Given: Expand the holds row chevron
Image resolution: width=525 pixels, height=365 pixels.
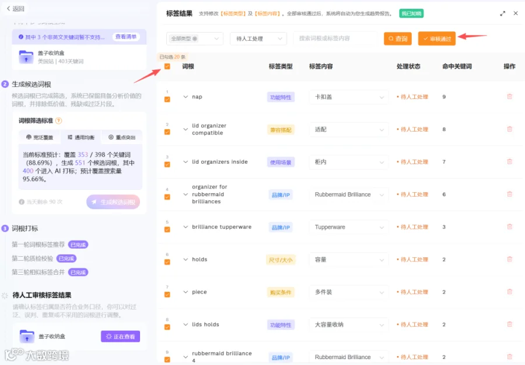Looking at the screenshot, I should pyautogui.click(x=185, y=260).
